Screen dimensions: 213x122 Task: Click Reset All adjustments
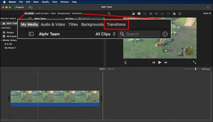click(x=207, y=13)
